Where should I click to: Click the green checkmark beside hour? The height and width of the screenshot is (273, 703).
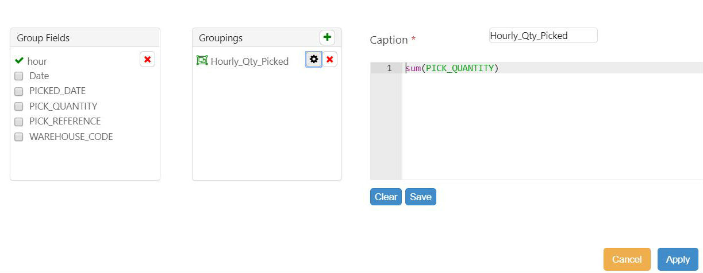(x=19, y=61)
